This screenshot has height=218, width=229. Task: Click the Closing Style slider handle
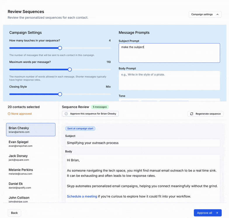pyautogui.click(x=60, y=94)
